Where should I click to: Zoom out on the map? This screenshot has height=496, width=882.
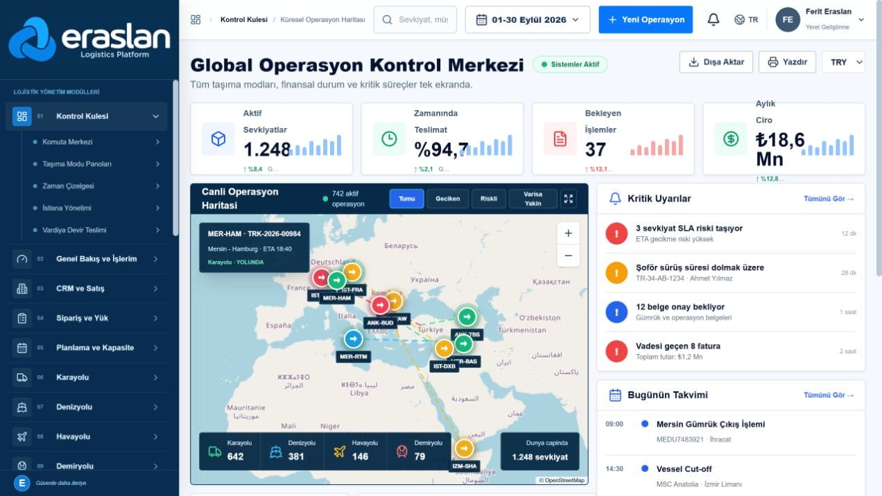click(x=568, y=256)
